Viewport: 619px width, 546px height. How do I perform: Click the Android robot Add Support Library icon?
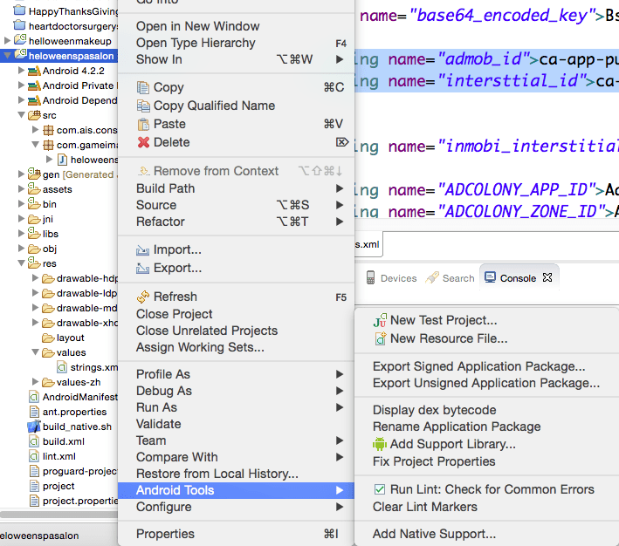point(380,444)
